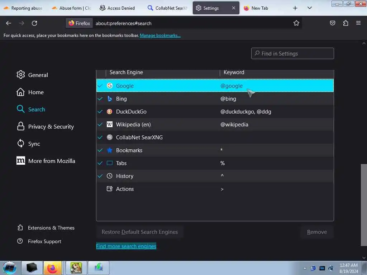
Task: Show hidden system tray icons arrow
Action: (305, 268)
